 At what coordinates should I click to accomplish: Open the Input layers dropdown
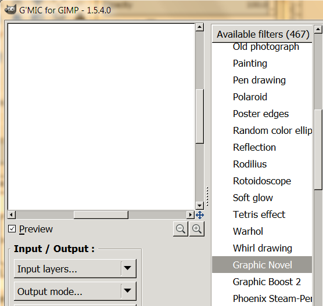coord(75,268)
